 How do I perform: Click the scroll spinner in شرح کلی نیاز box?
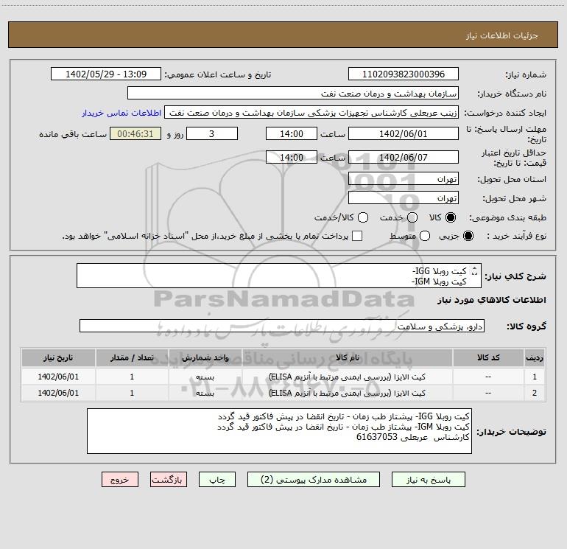click(x=474, y=270)
